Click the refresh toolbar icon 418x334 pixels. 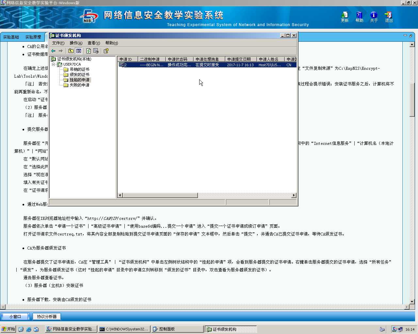tap(88, 51)
